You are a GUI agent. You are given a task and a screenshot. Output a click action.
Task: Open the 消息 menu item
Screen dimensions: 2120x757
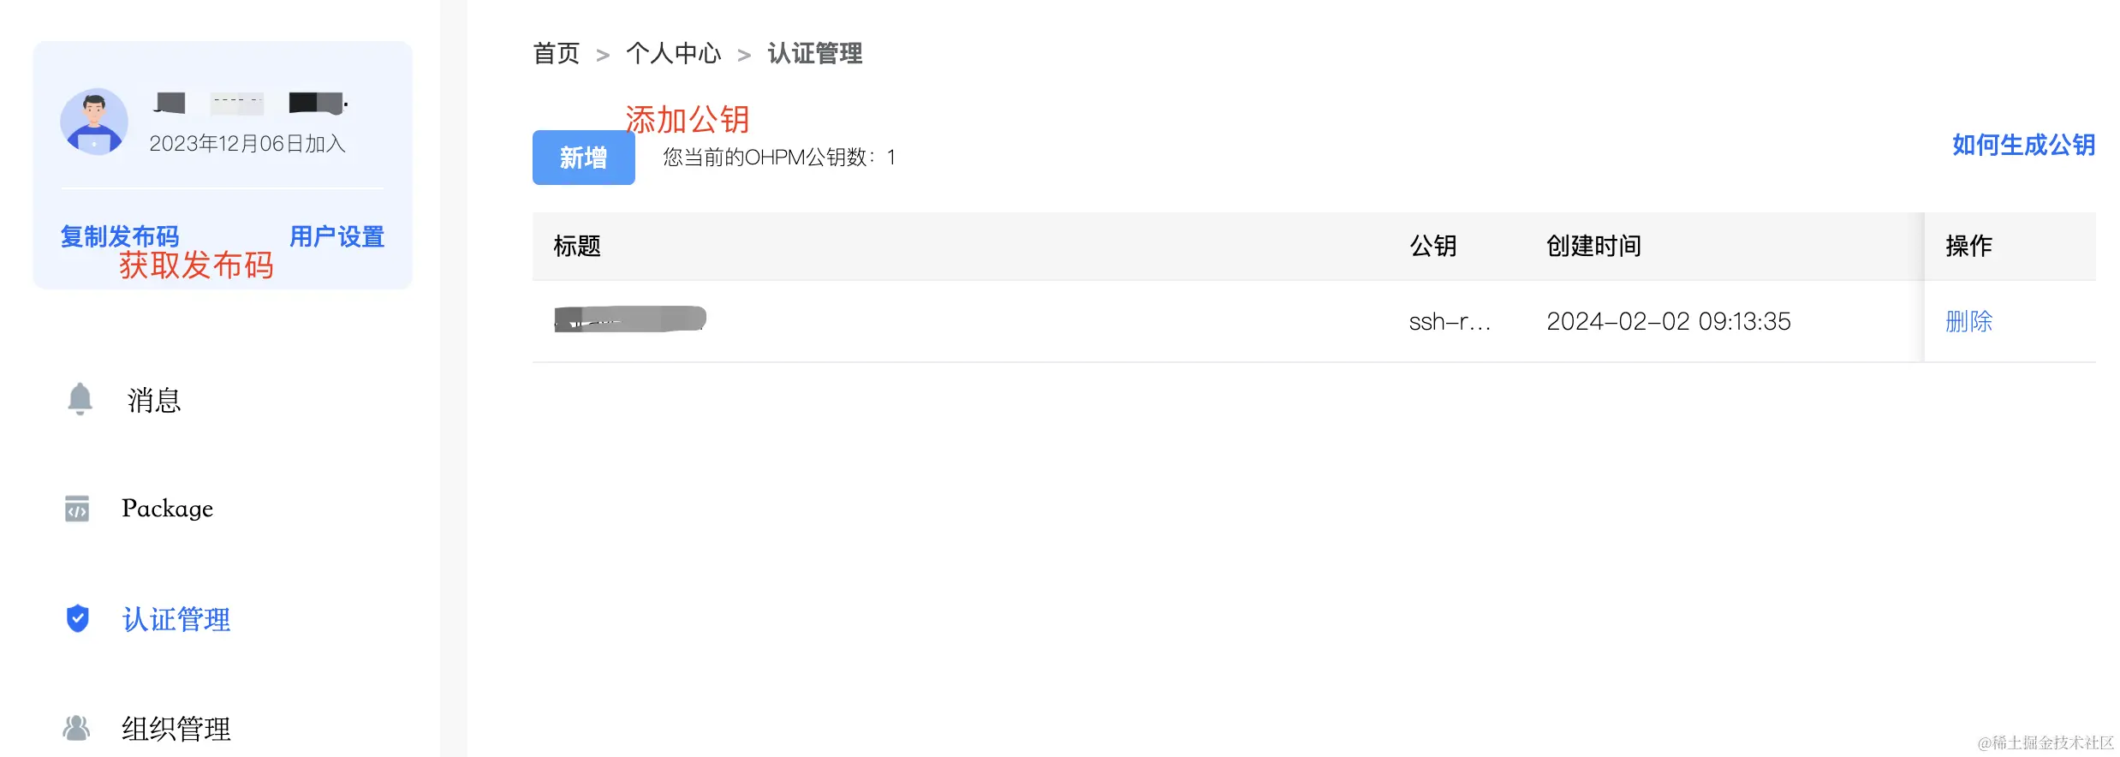(154, 400)
